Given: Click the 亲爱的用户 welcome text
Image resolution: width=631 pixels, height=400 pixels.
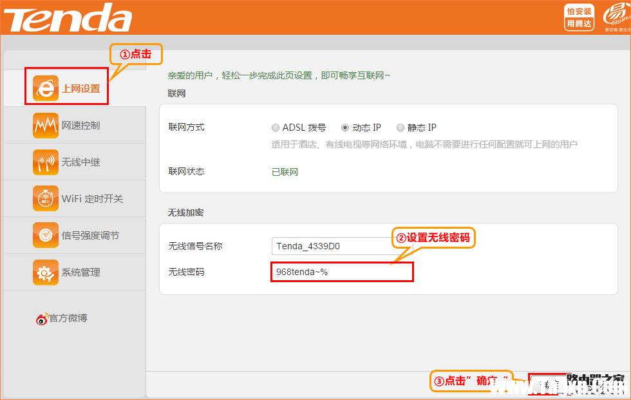Looking at the screenshot, I should point(278,75).
